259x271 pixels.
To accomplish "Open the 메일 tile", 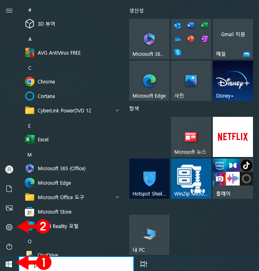I will tap(233, 39).
